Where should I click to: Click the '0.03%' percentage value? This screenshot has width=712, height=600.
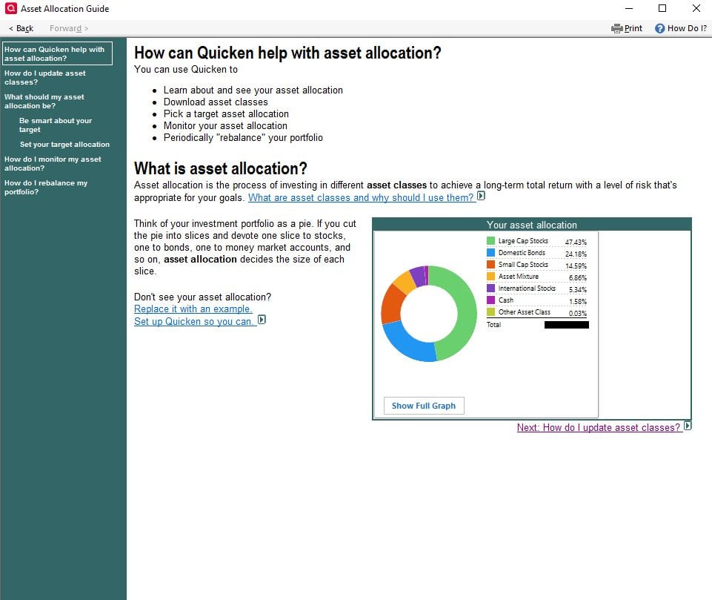577,314
